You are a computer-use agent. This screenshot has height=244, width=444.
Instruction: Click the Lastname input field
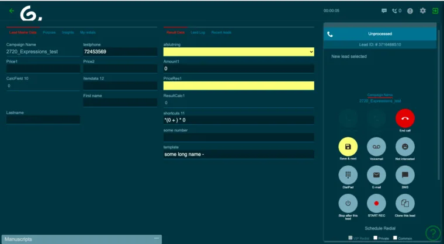pyautogui.click(x=43, y=120)
